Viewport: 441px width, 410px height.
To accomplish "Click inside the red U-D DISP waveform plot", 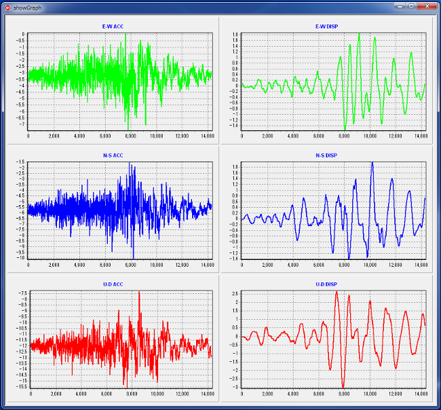I will 334,339.
